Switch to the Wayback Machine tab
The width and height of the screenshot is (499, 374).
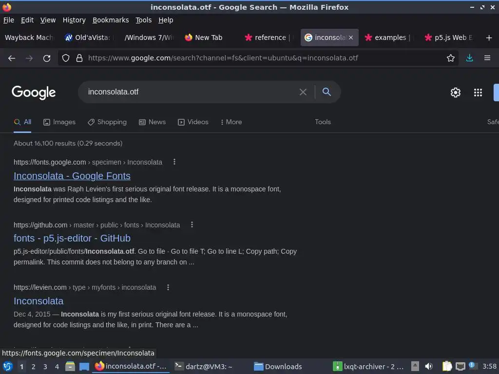(29, 37)
